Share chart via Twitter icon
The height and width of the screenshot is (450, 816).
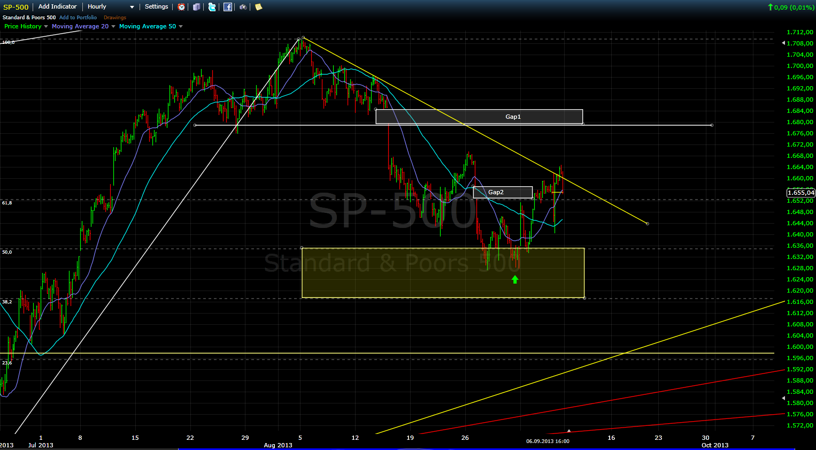point(212,7)
